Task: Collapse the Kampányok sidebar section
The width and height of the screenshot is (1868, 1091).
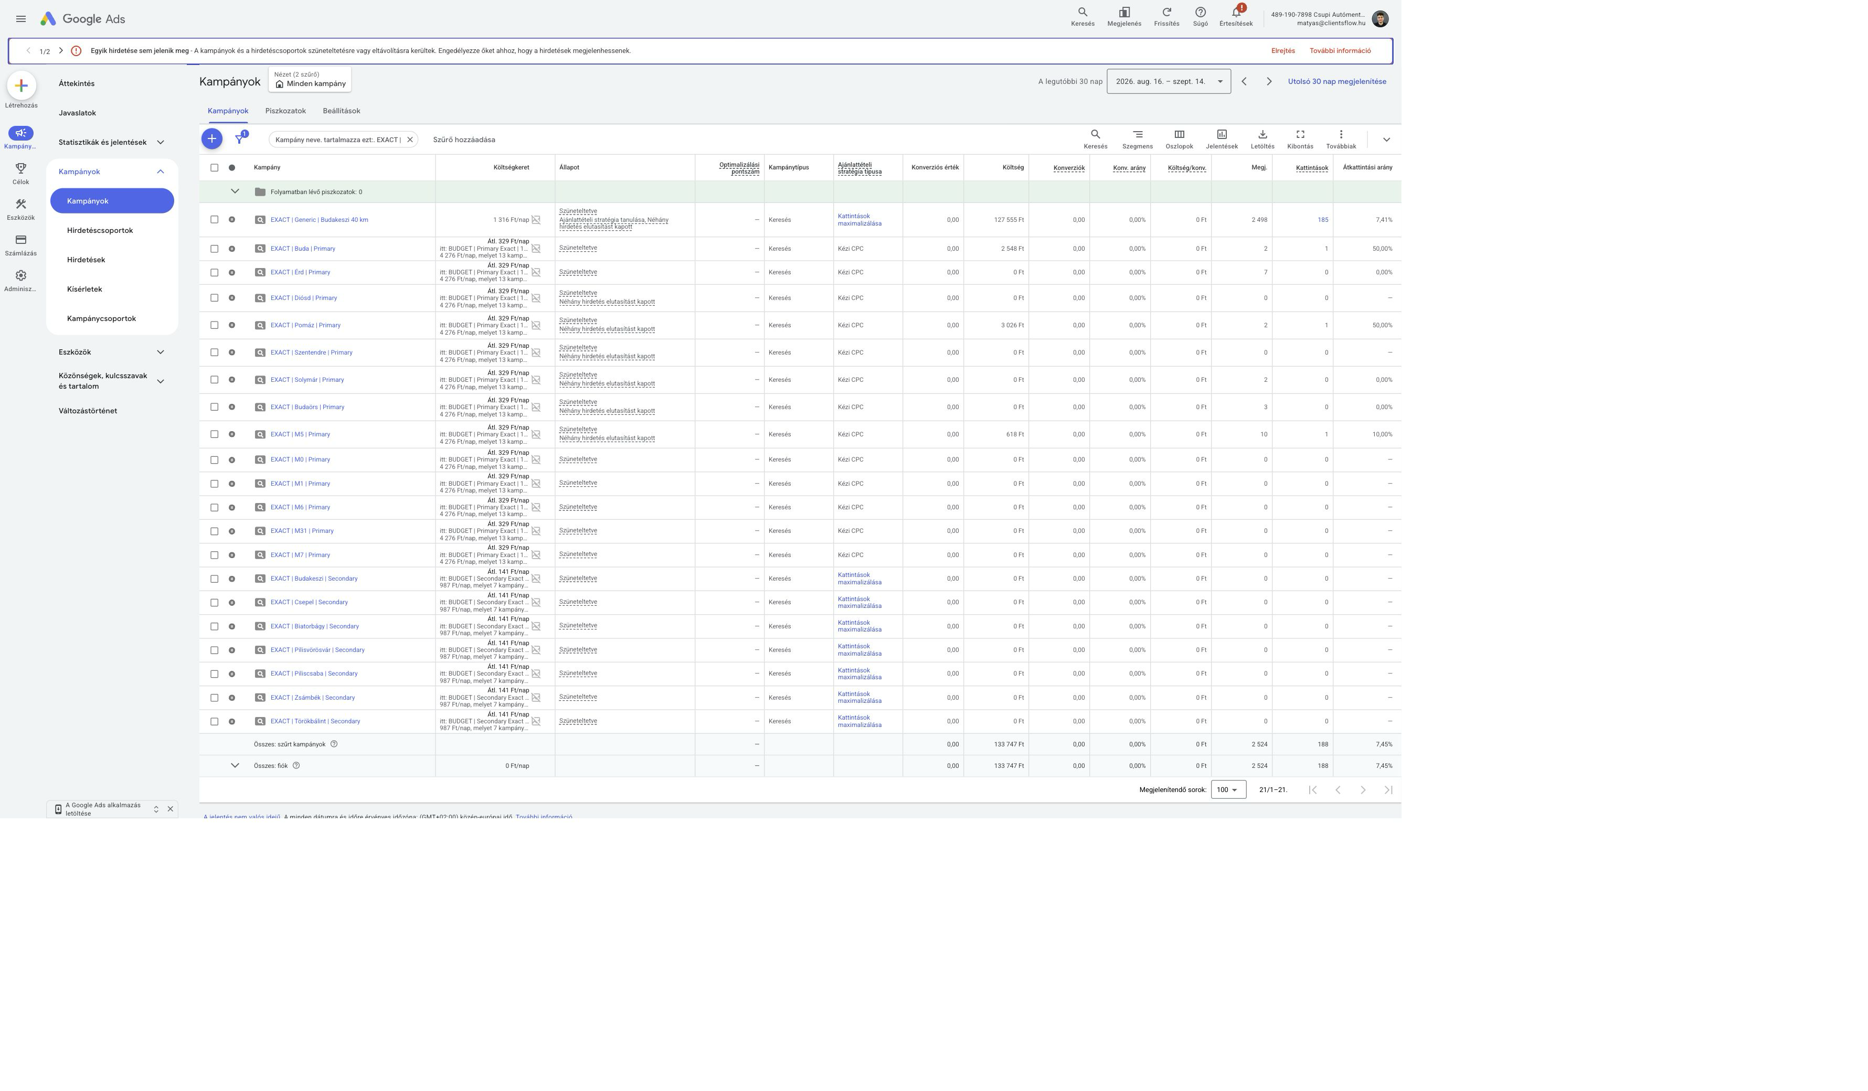Action: coord(160,172)
